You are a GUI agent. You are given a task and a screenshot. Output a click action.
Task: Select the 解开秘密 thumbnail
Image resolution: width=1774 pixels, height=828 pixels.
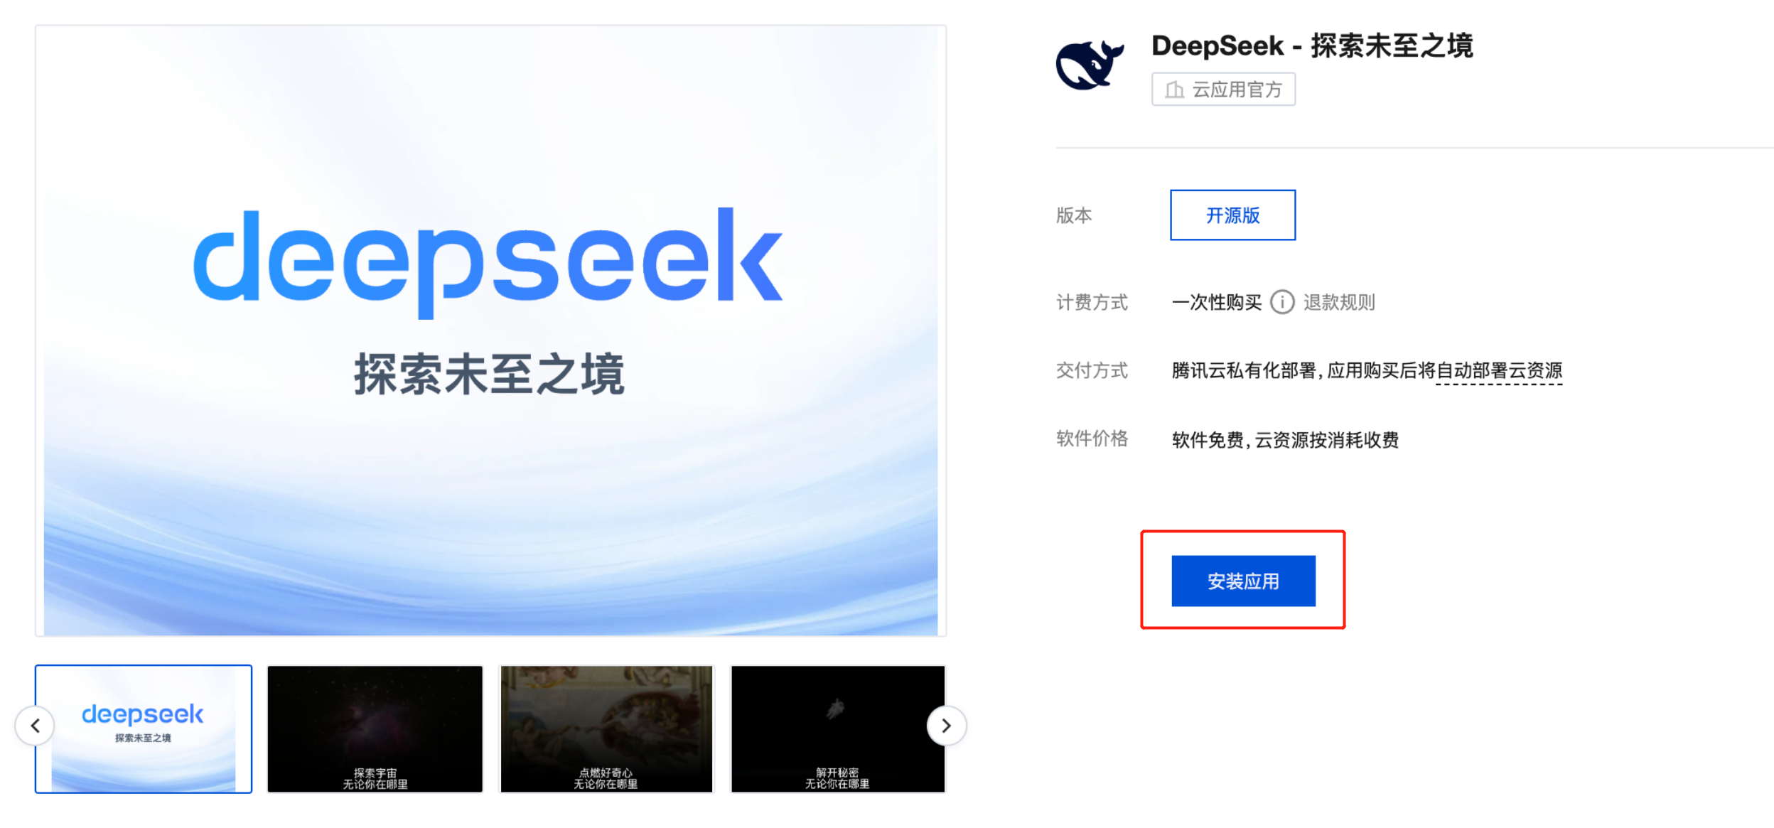coord(838,728)
